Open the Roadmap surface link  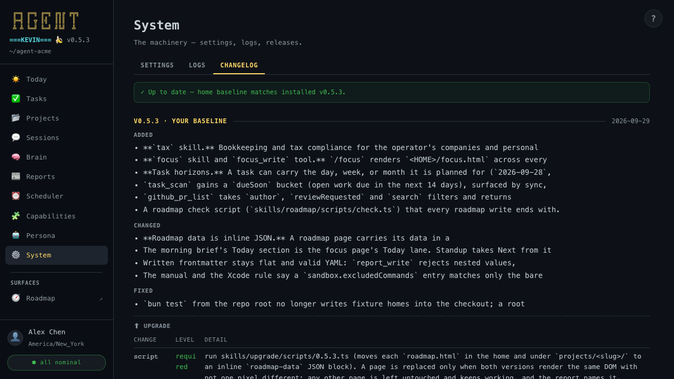coord(56,298)
